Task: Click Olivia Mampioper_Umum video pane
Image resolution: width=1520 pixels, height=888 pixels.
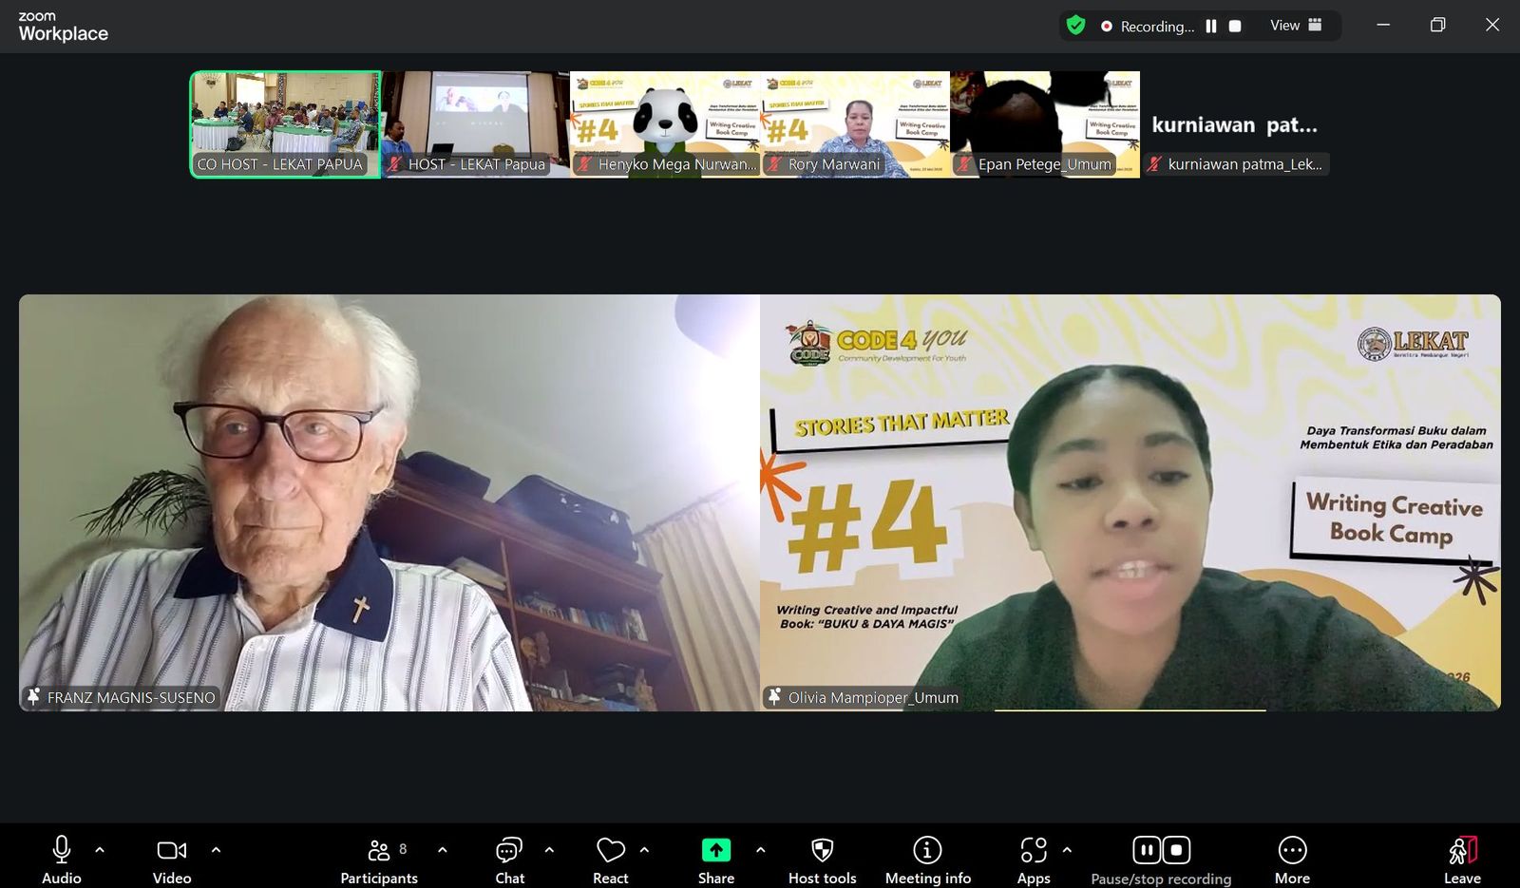Action: (x=1130, y=502)
